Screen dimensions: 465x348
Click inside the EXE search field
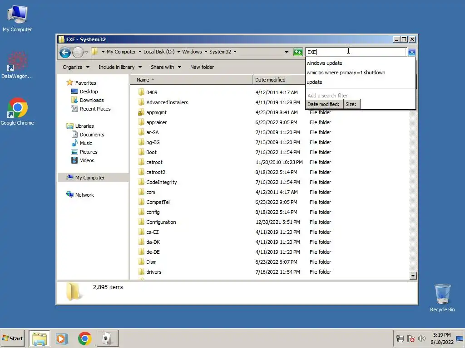(356, 52)
